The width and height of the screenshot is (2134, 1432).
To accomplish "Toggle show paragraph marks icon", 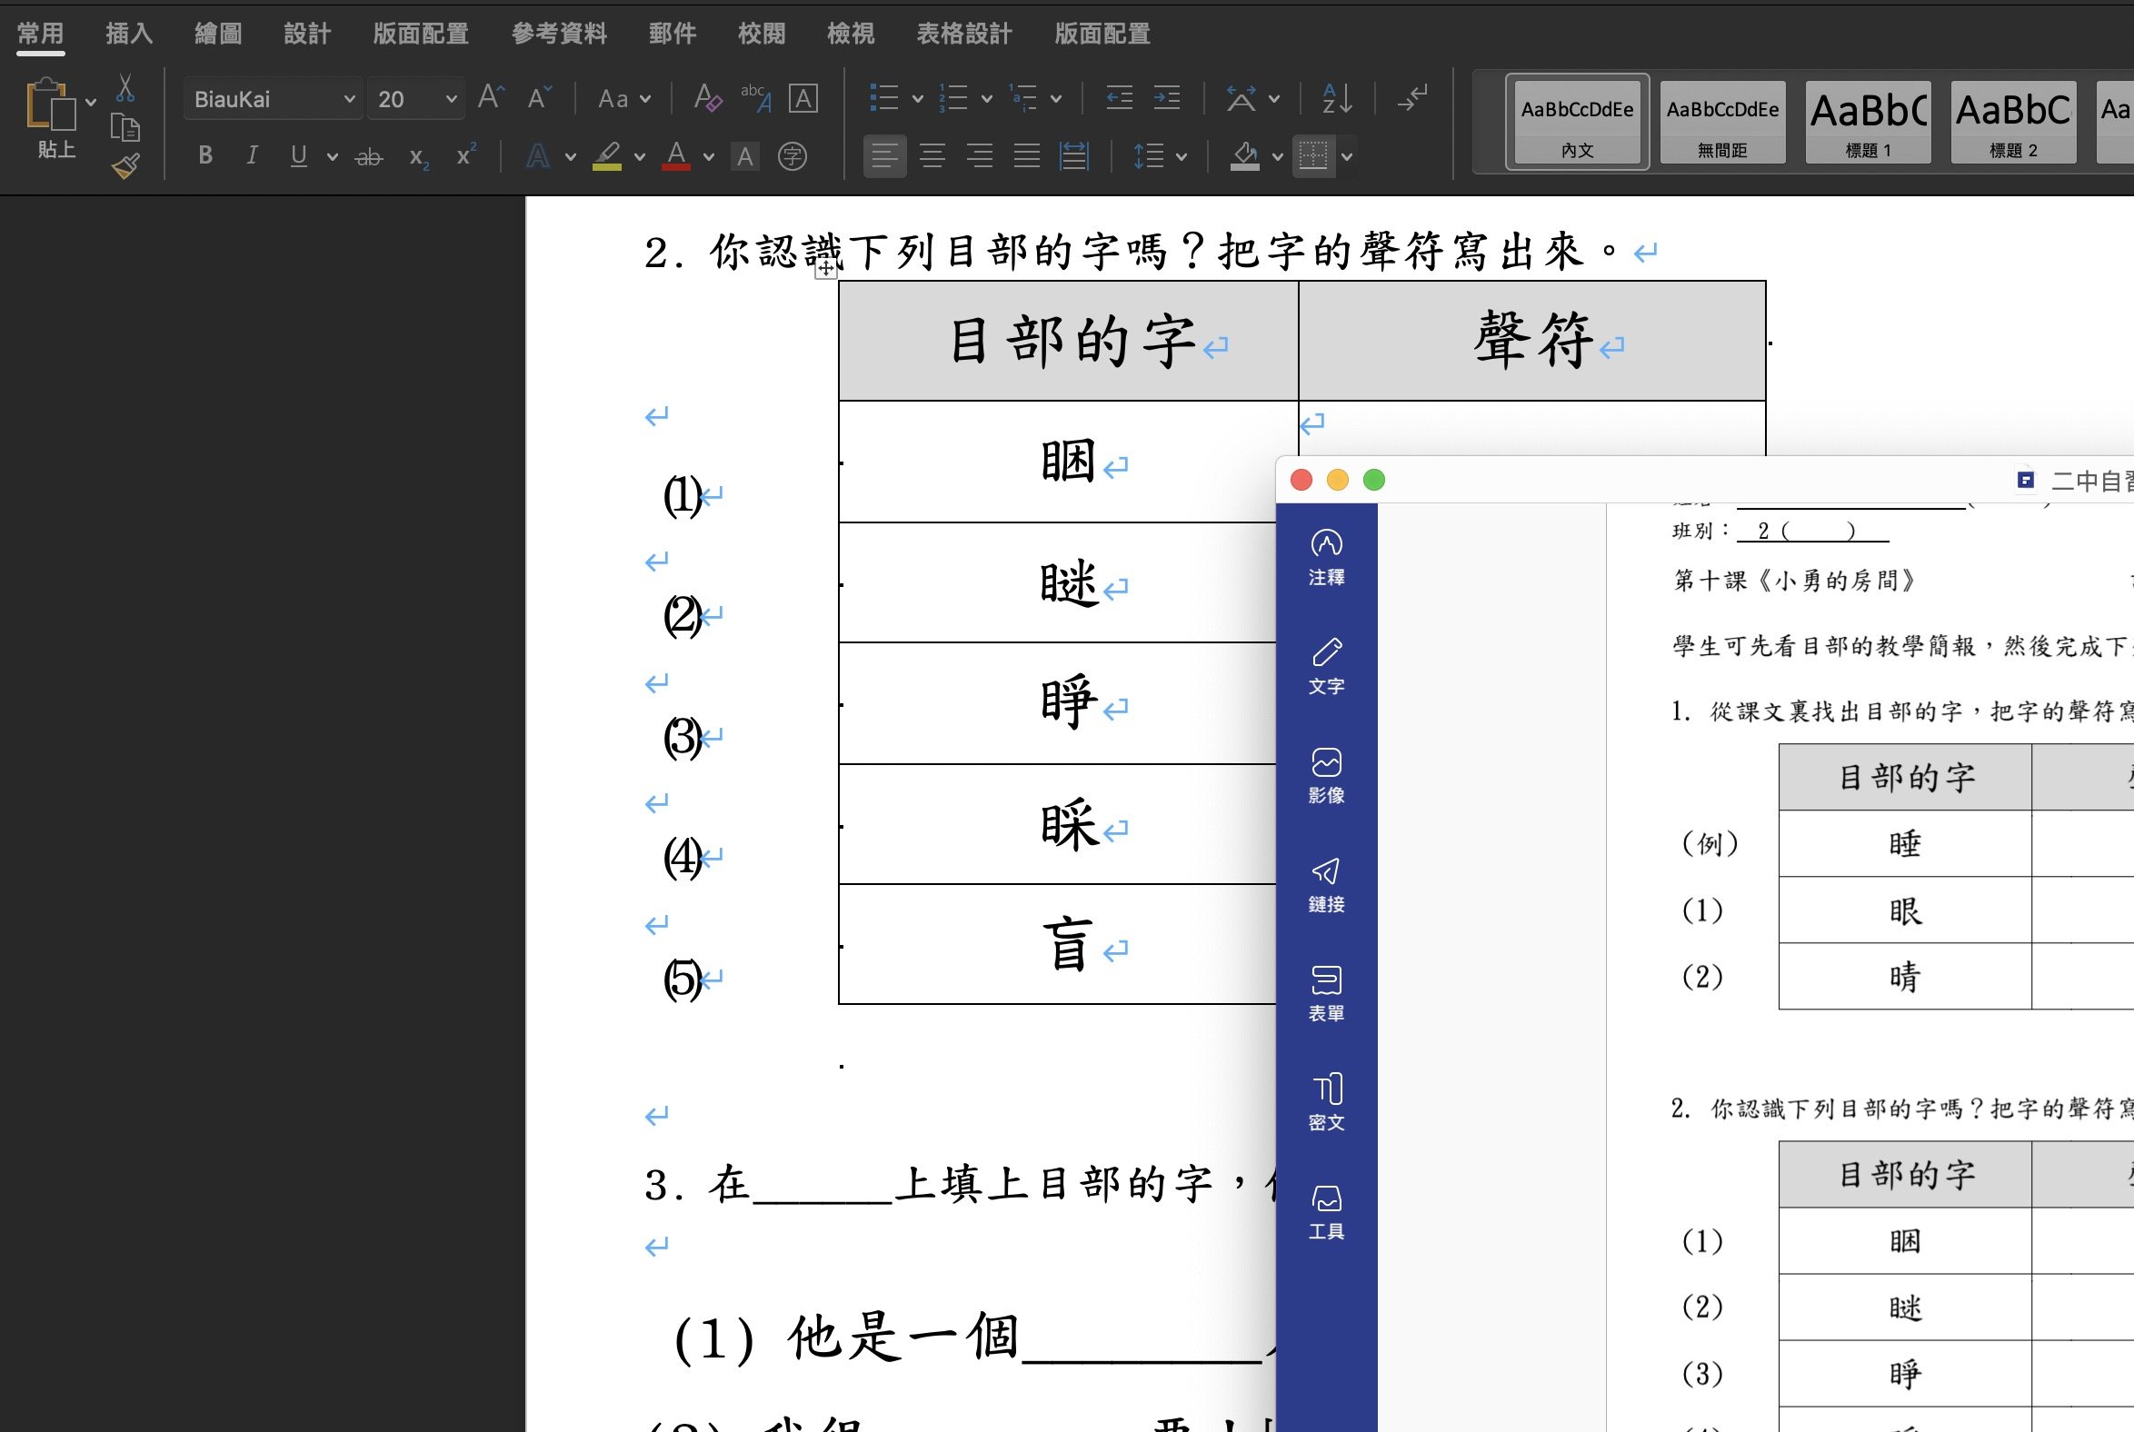I will pyautogui.click(x=1412, y=98).
